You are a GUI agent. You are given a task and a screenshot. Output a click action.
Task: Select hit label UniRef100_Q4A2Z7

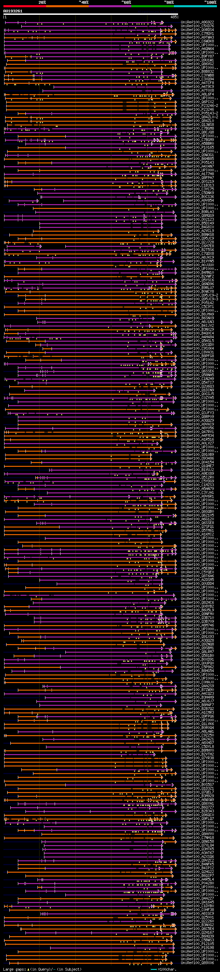click(197, 899)
